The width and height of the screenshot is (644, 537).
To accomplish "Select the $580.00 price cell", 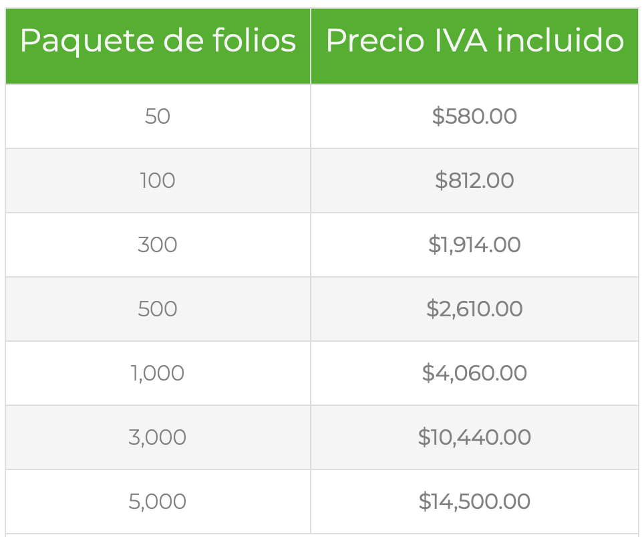I will [474, 116].
